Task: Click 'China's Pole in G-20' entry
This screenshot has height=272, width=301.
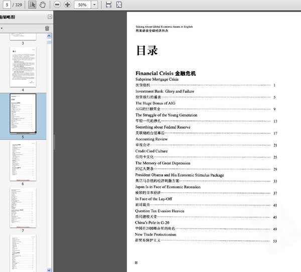Action: [152, 222]
